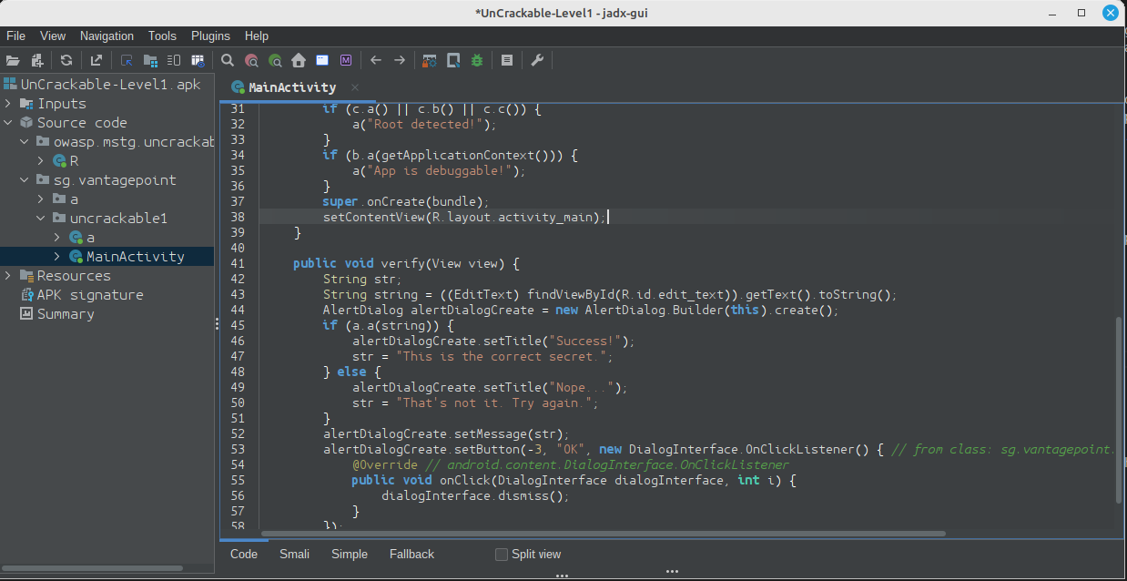Collapse the Source code tree node
The width and height of the screenshot is (1127, 581).
pyautogui.click(x=8, y=123)
